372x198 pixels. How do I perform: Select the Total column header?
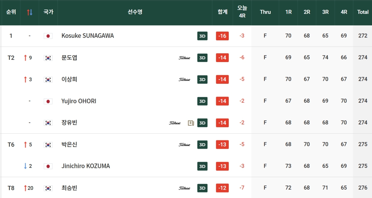click(363, 12)
